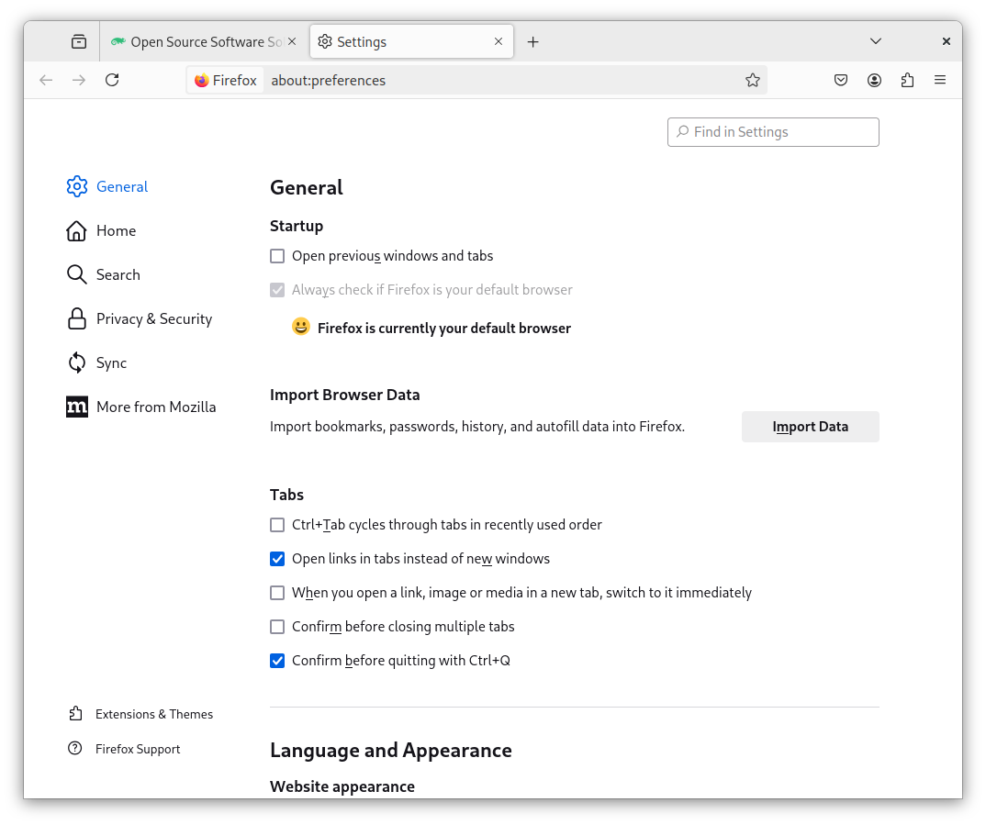Open the Save to Pocket icon
Image resolution: width=986 pixels, height=825 pixels.
pyautogui.click(x=841, y=81)
